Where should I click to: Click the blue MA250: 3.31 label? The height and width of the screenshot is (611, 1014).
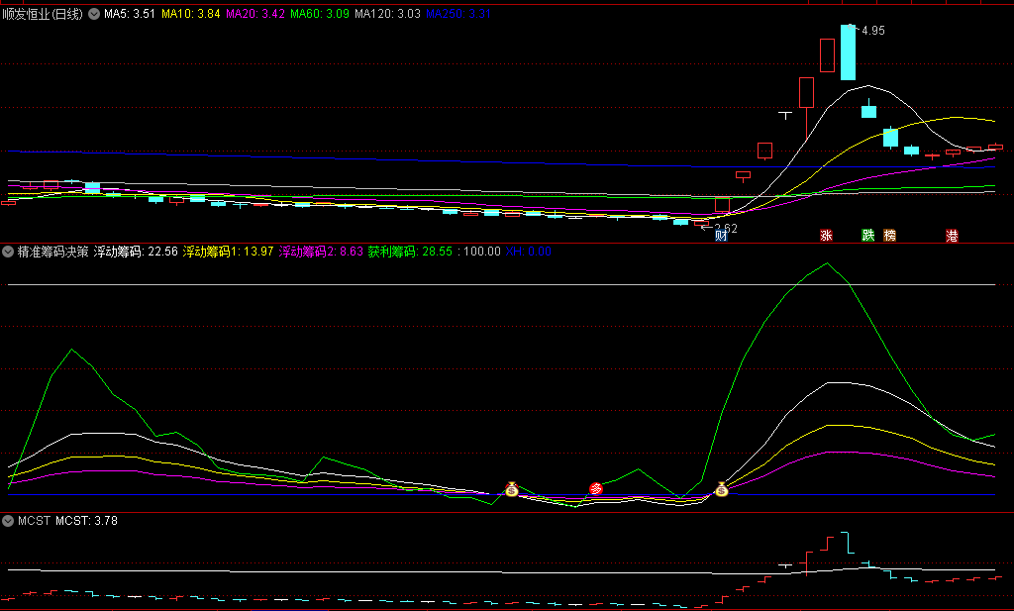(458, 14)
